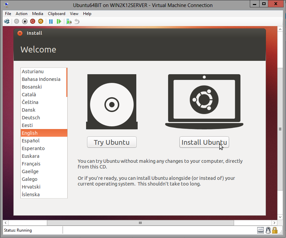Click the mouse icon in status bar

point(268,230)
